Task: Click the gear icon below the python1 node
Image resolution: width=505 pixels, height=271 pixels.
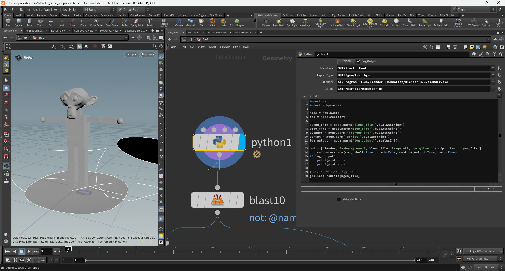Action: [257, 154]
